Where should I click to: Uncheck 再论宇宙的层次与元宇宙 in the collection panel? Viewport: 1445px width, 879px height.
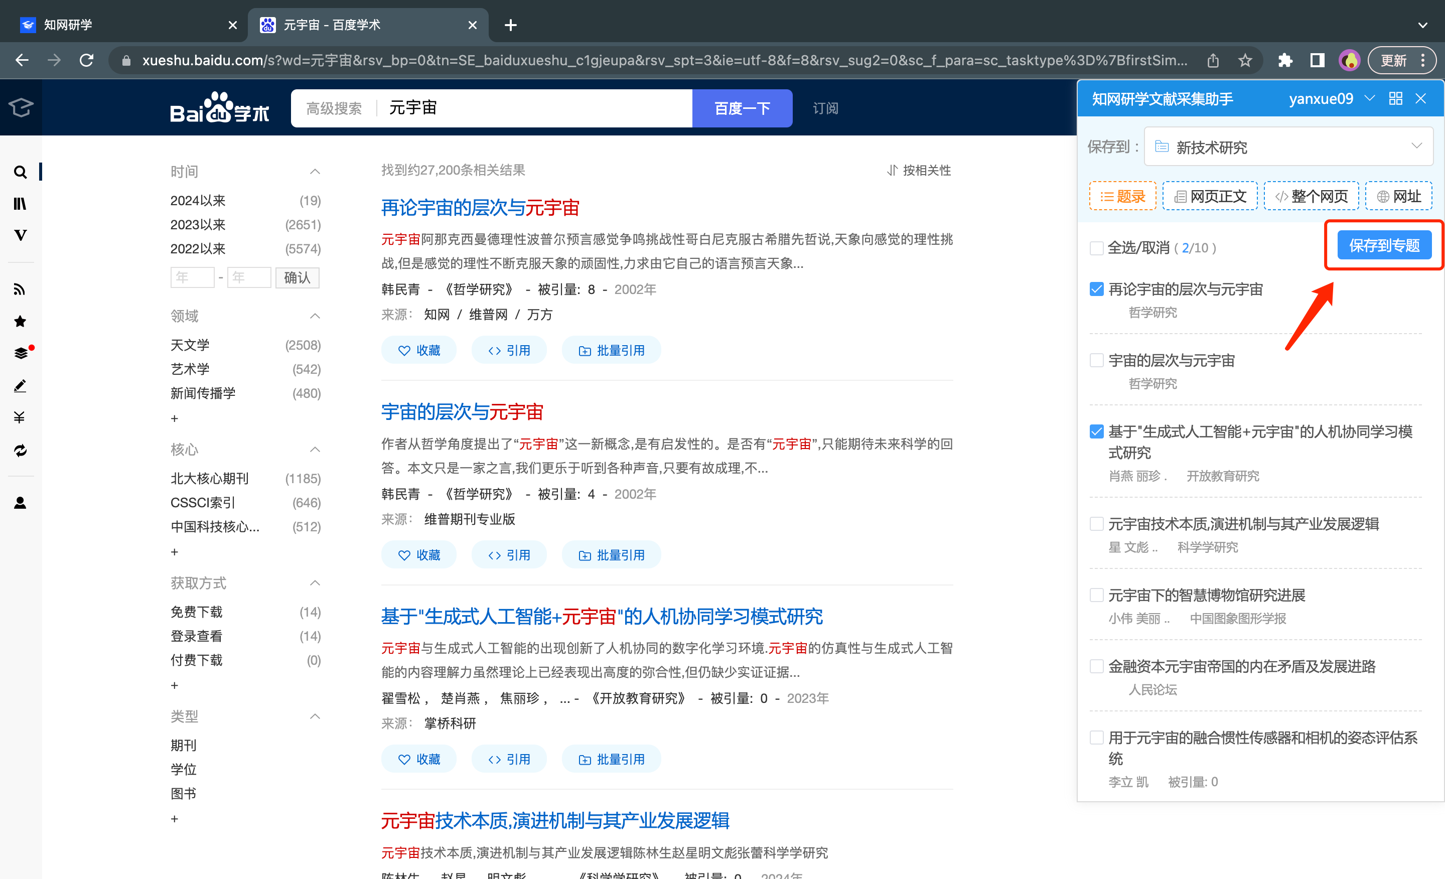(x=1096, y=289)
